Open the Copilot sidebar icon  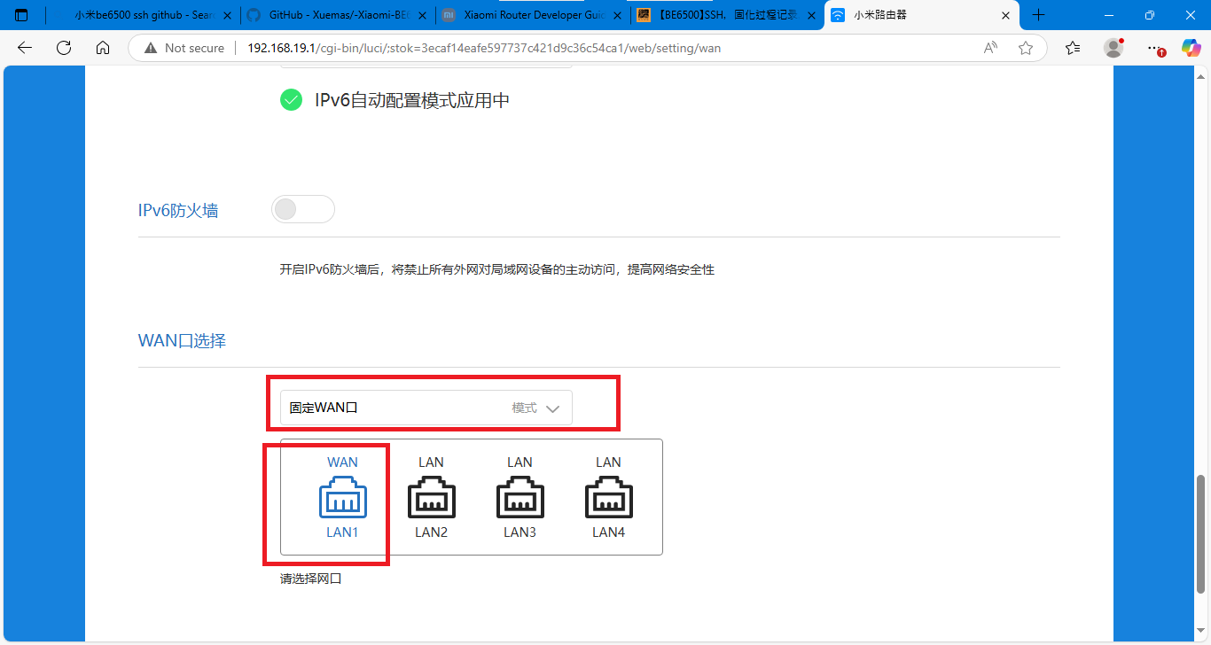click(x=1191, y=48)
